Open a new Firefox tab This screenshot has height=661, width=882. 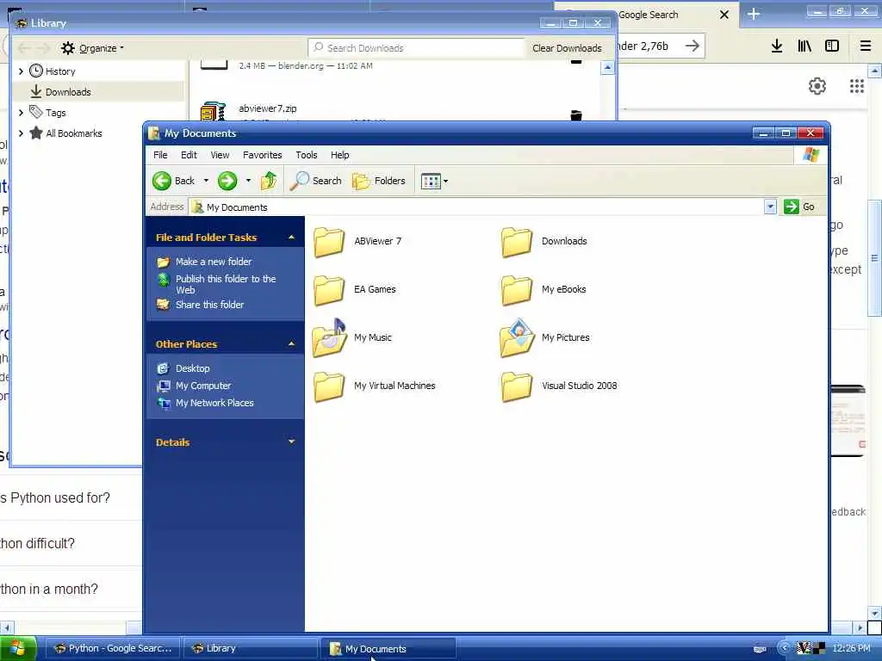[x=754, y=14]
